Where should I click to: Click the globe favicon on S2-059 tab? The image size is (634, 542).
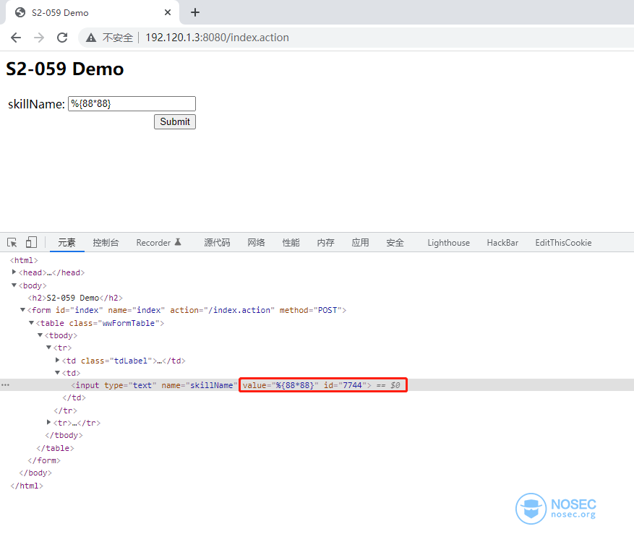(x=20, y=12)
